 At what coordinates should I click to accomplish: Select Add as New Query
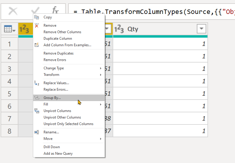click(69, 154)
